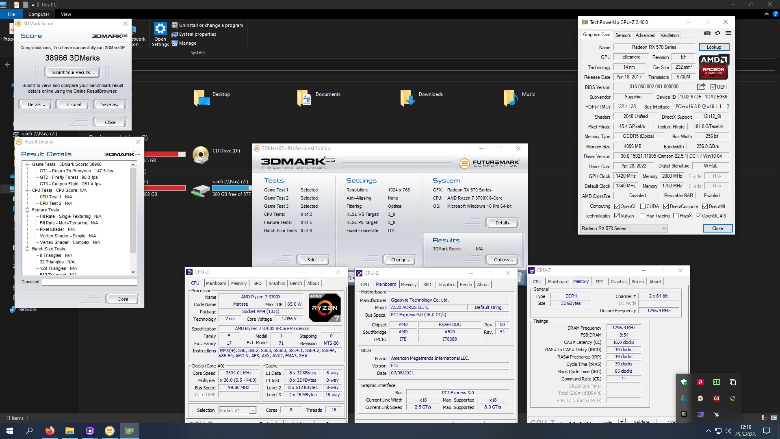This screenshot has width=780, height=439.
Task: Open Windows Security shield tray icon
Action: pyautogui.click(x=684, y=382)
